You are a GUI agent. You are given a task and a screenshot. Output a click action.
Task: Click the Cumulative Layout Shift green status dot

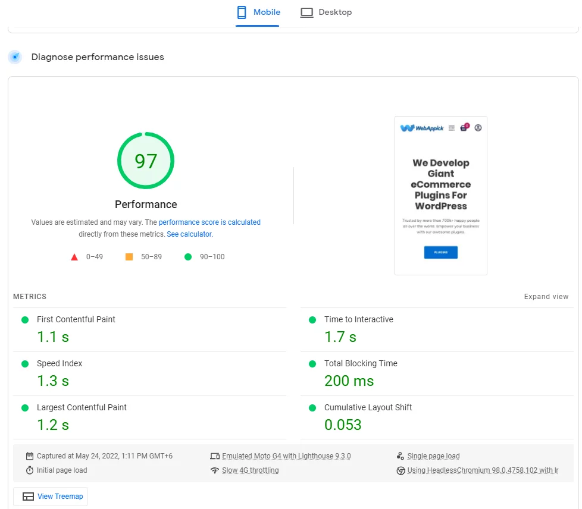tap(312, 408)
